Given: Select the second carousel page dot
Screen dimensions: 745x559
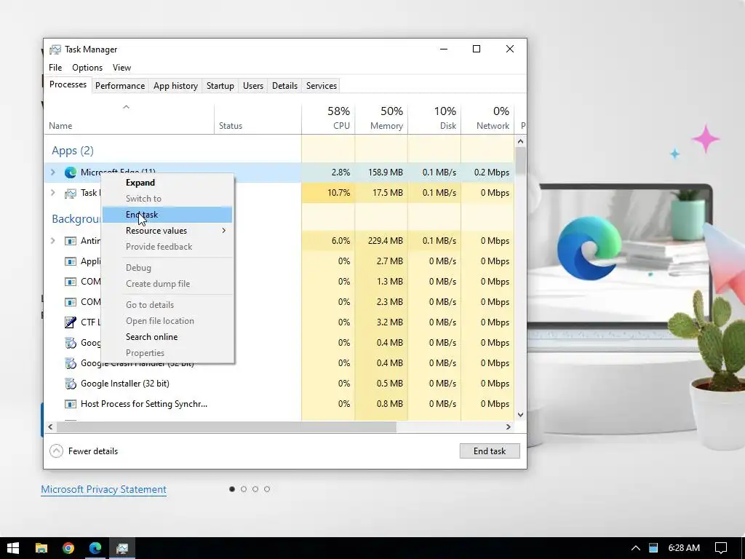Looking at the screenshot, I should (x=244, y=489).
